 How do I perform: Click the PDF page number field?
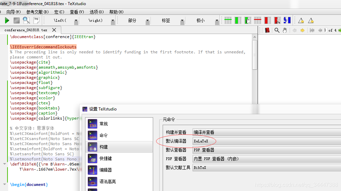pos(325,30)
